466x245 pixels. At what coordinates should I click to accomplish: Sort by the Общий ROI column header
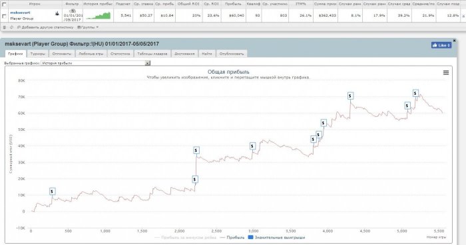tap(188, 4)
